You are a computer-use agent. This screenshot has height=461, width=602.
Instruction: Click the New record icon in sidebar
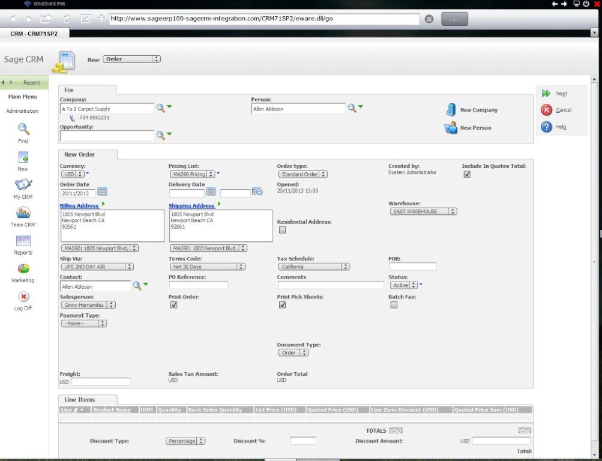click(x=23, y=157)
